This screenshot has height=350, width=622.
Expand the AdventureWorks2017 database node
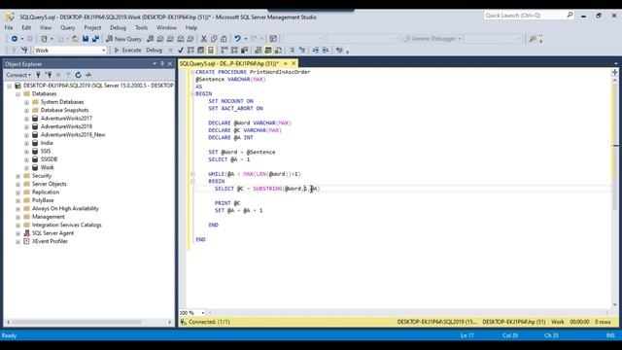(26, 119)
